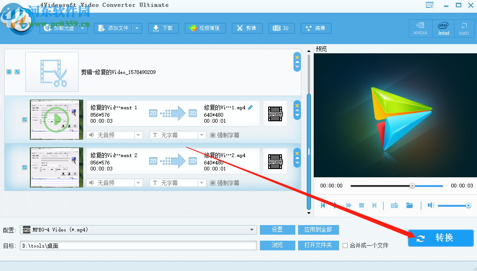The height and width of the screenshot is (271, 477).
Task: Open Video Enhance (视频增强)
Action: point(205,28)
